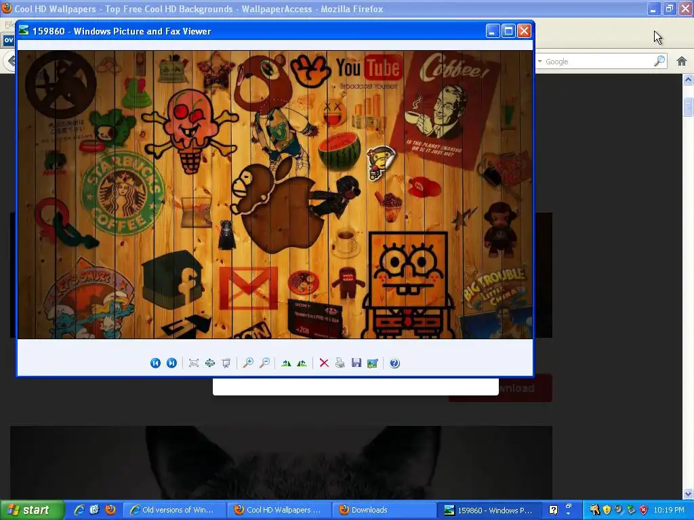Click the Best Fit icon
Image resolution: width=694 pixels, height=520 pixels.
click(193, 363)
